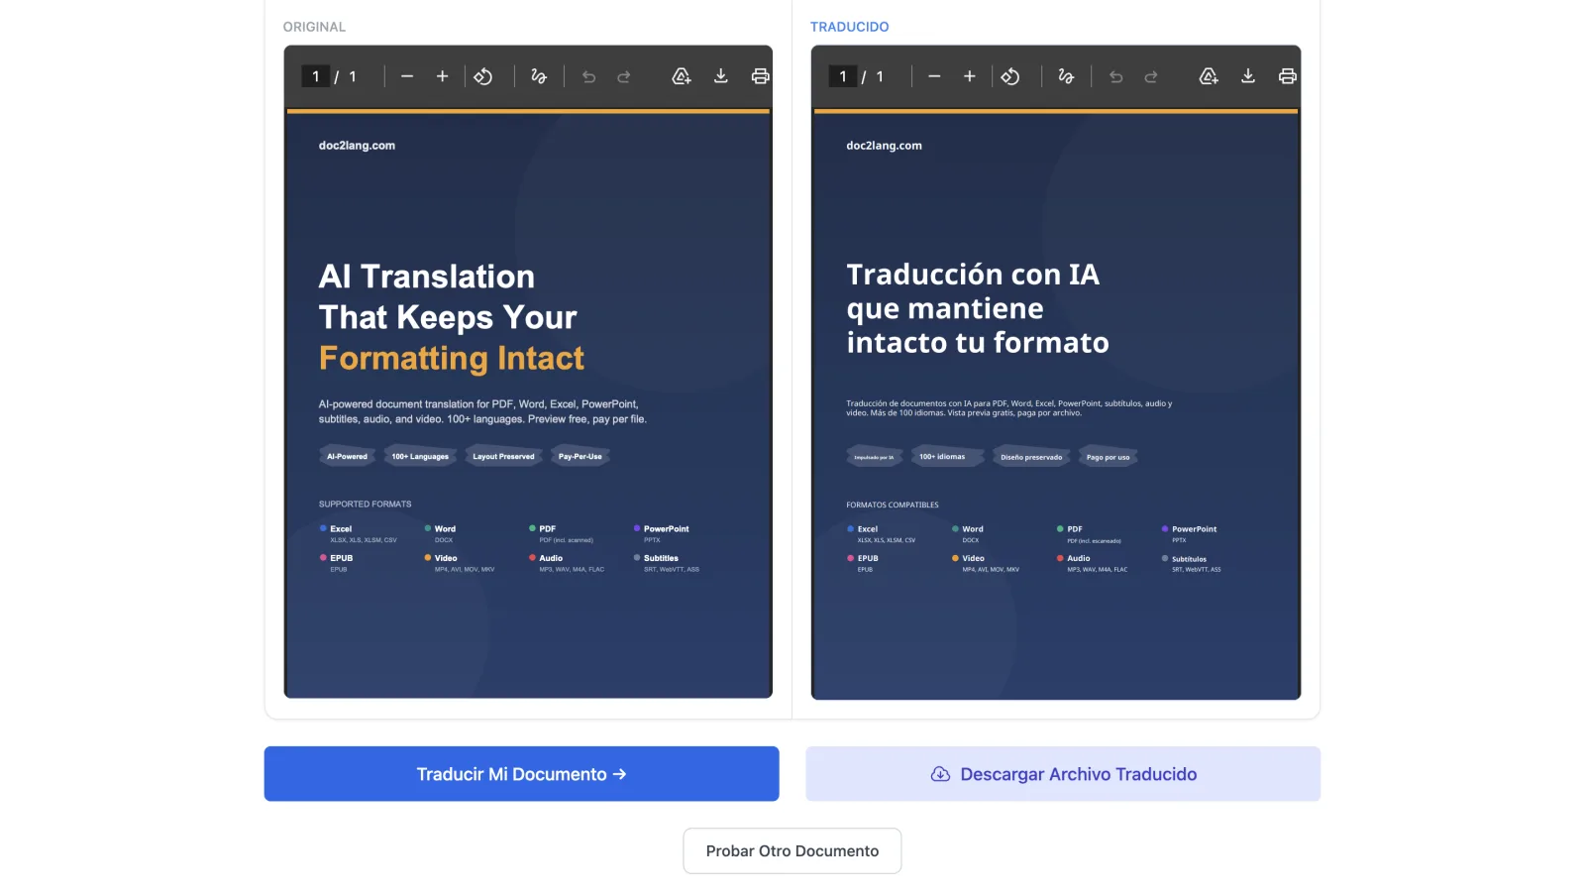Zoom out in the original PDF viewer
The width and height of the screenshot is (1585, 895).
(407, 76)
